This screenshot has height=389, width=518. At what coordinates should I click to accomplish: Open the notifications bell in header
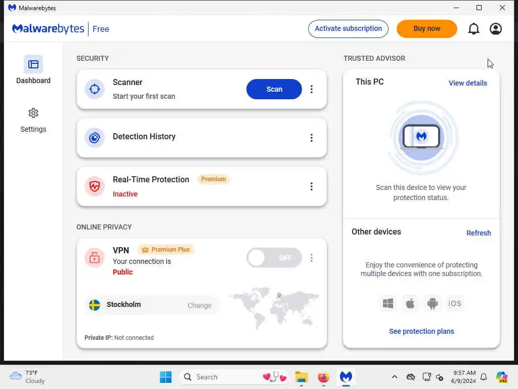[473, 29]
